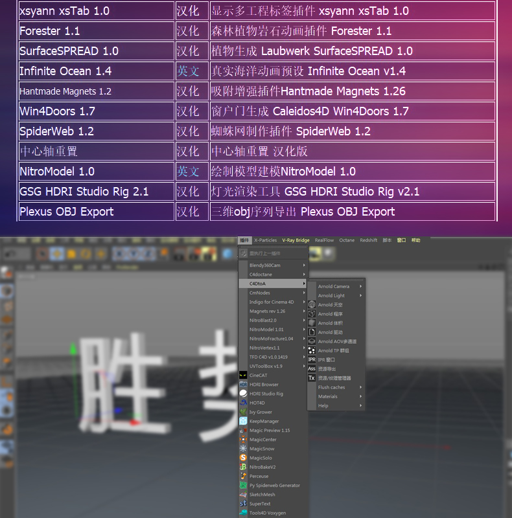Click the 'xsyann xsTab 1.0' name cell
512x518 pixels.
97,11
